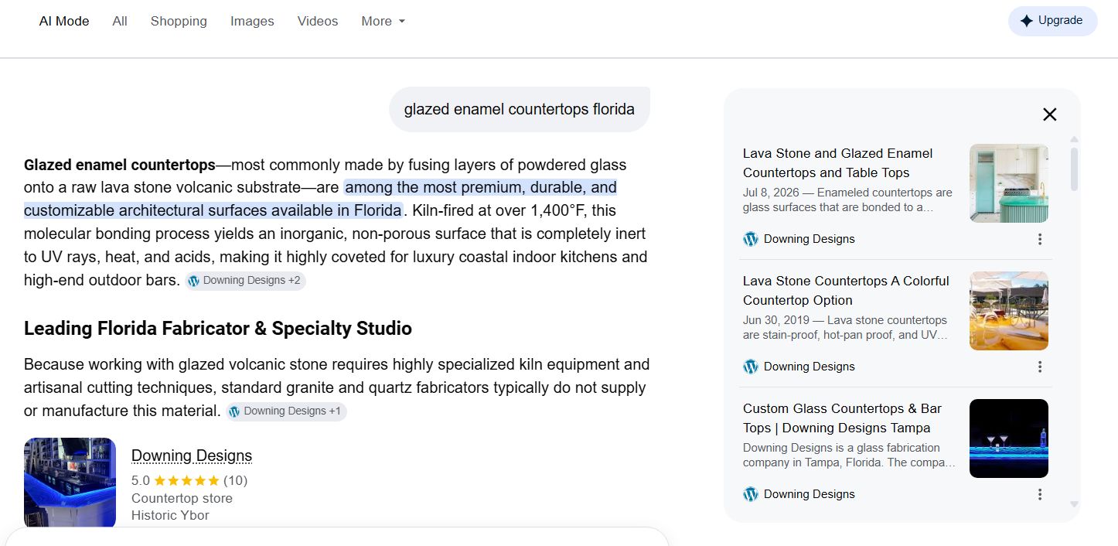Image resolution: width=1118 pixels, height=546 pixels.
Task: Open options menu for Custom Glass Countertops source
Action: click(x=1040, y=494)
